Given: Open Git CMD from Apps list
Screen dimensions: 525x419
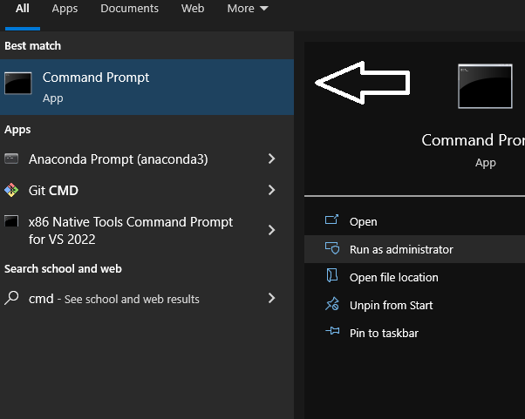Looking at the screenshot, I should tap(53, 190).
